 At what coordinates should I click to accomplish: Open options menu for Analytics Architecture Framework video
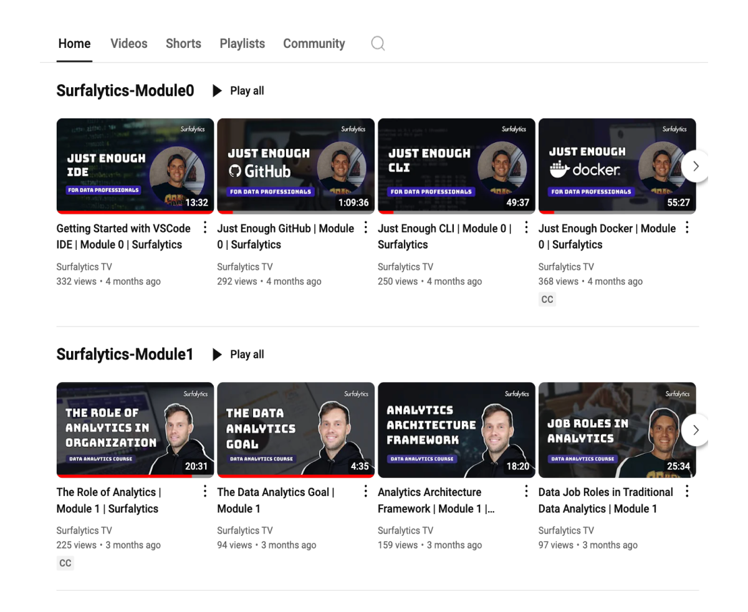527,492
